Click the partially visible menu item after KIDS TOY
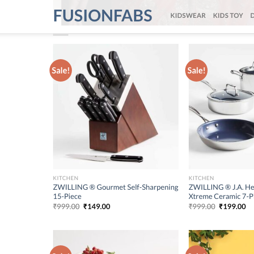 pos(252,16)
